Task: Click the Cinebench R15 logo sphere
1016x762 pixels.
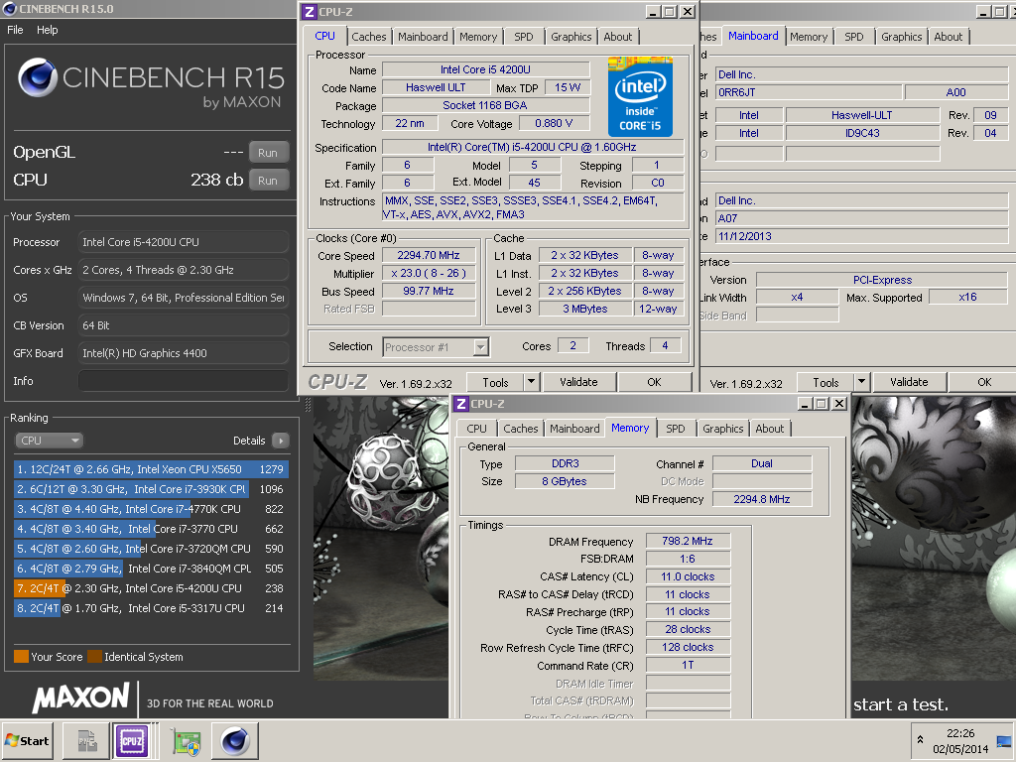Action: coord(38,77)
